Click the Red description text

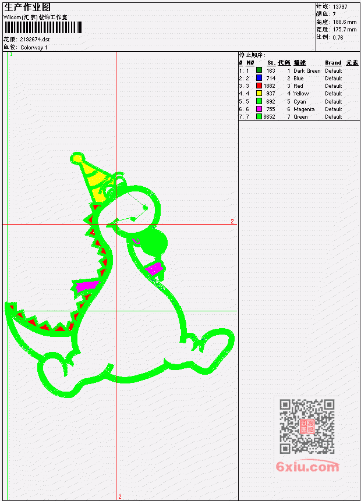pyautogui.click(x=298, y=86)
